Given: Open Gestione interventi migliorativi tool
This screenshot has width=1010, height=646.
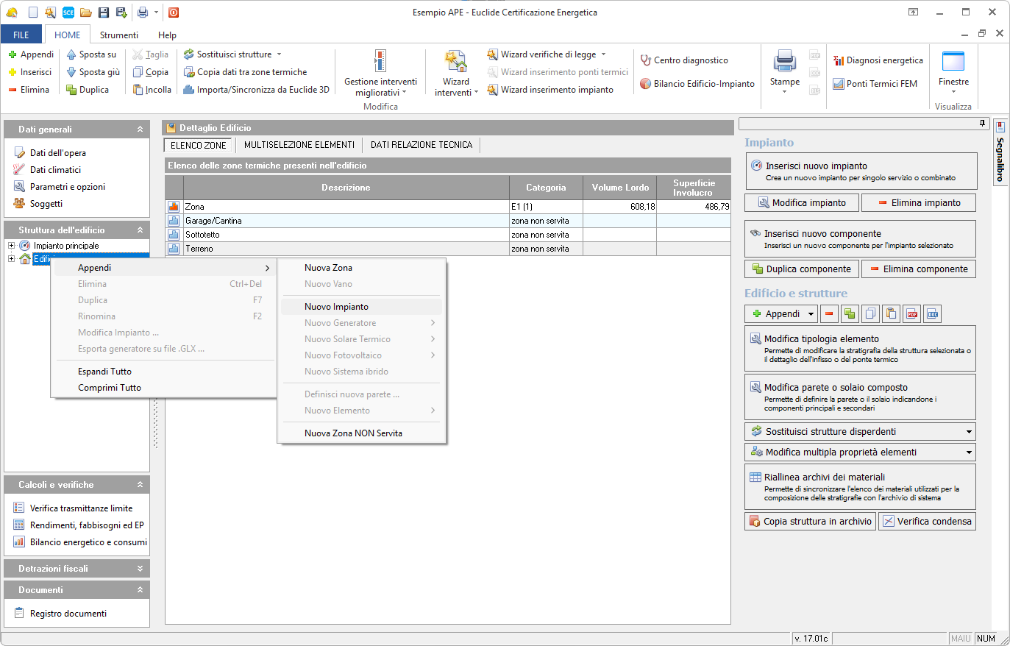Looking at the screenshot, I should coord(380,62).
